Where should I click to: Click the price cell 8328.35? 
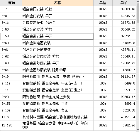click(x=124, y=111)
